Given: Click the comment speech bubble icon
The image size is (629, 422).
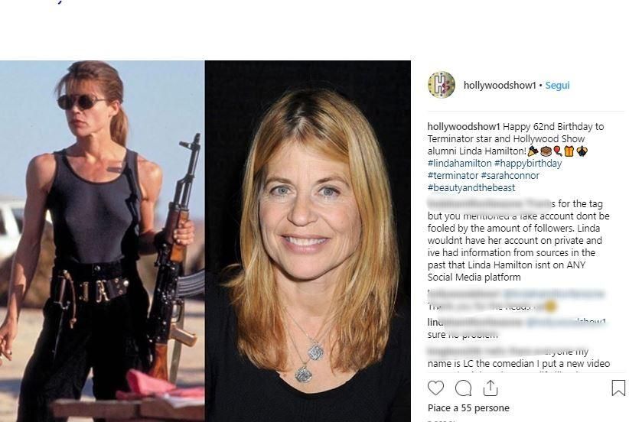Looking at the screenshot, I should (x=464, y=388).
